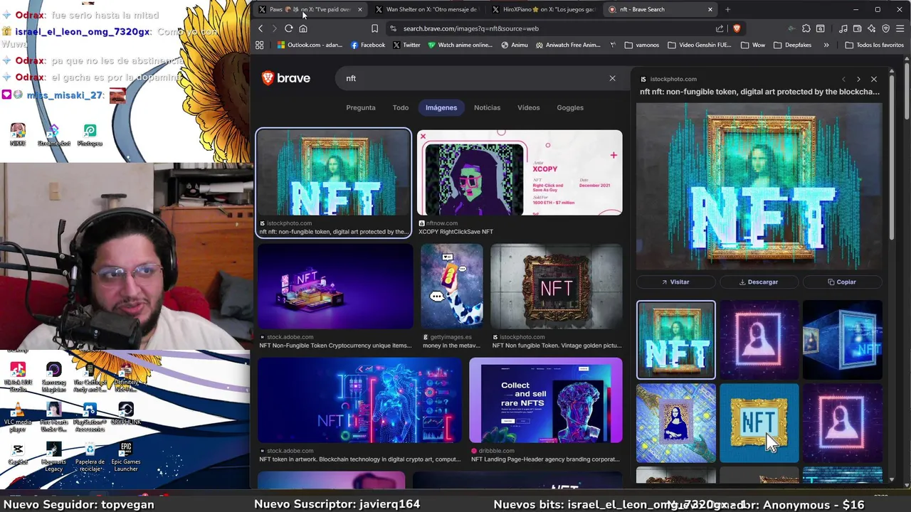Viewport: 911px width, 512px height.
Task: Select the Noticias search category
Action: 488,107
